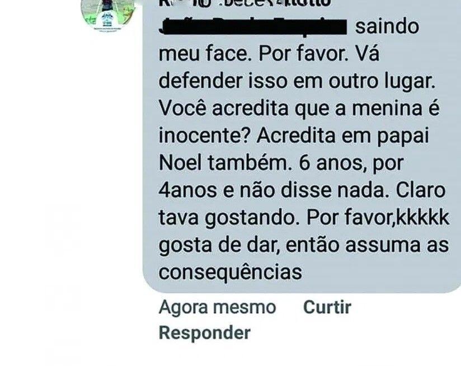Image resolution: width=461 pixels, height=366 pixels.
Task: Click the text 'defender isso em outro lugar.'
Action: pos(297,81)
